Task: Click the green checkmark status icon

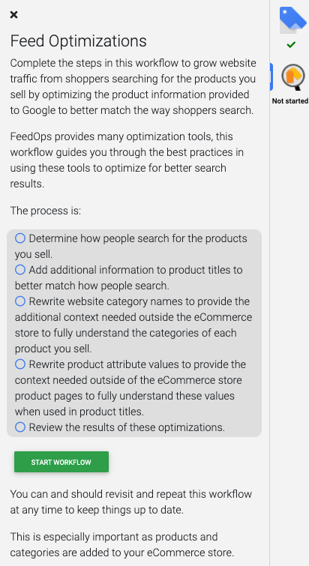Action: (x=291, y=45)
